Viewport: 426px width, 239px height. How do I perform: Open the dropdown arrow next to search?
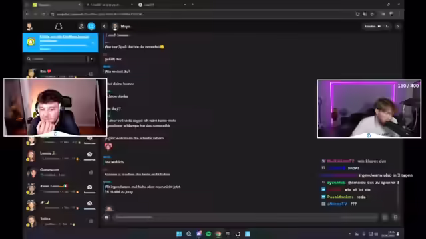point(92,59)
